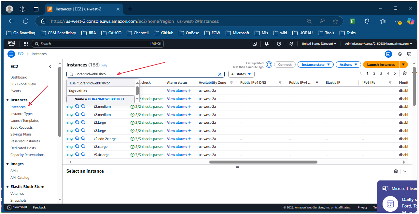Open the AWS CloudShell icon in top bar
419x214 pixels.
click(255, 44)
